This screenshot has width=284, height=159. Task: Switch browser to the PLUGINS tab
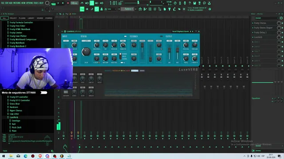[22, 18]
